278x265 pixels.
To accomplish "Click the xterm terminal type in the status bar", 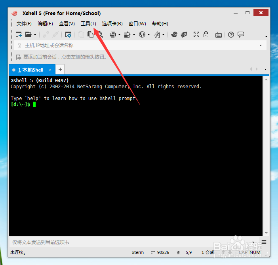I will 137,252.
